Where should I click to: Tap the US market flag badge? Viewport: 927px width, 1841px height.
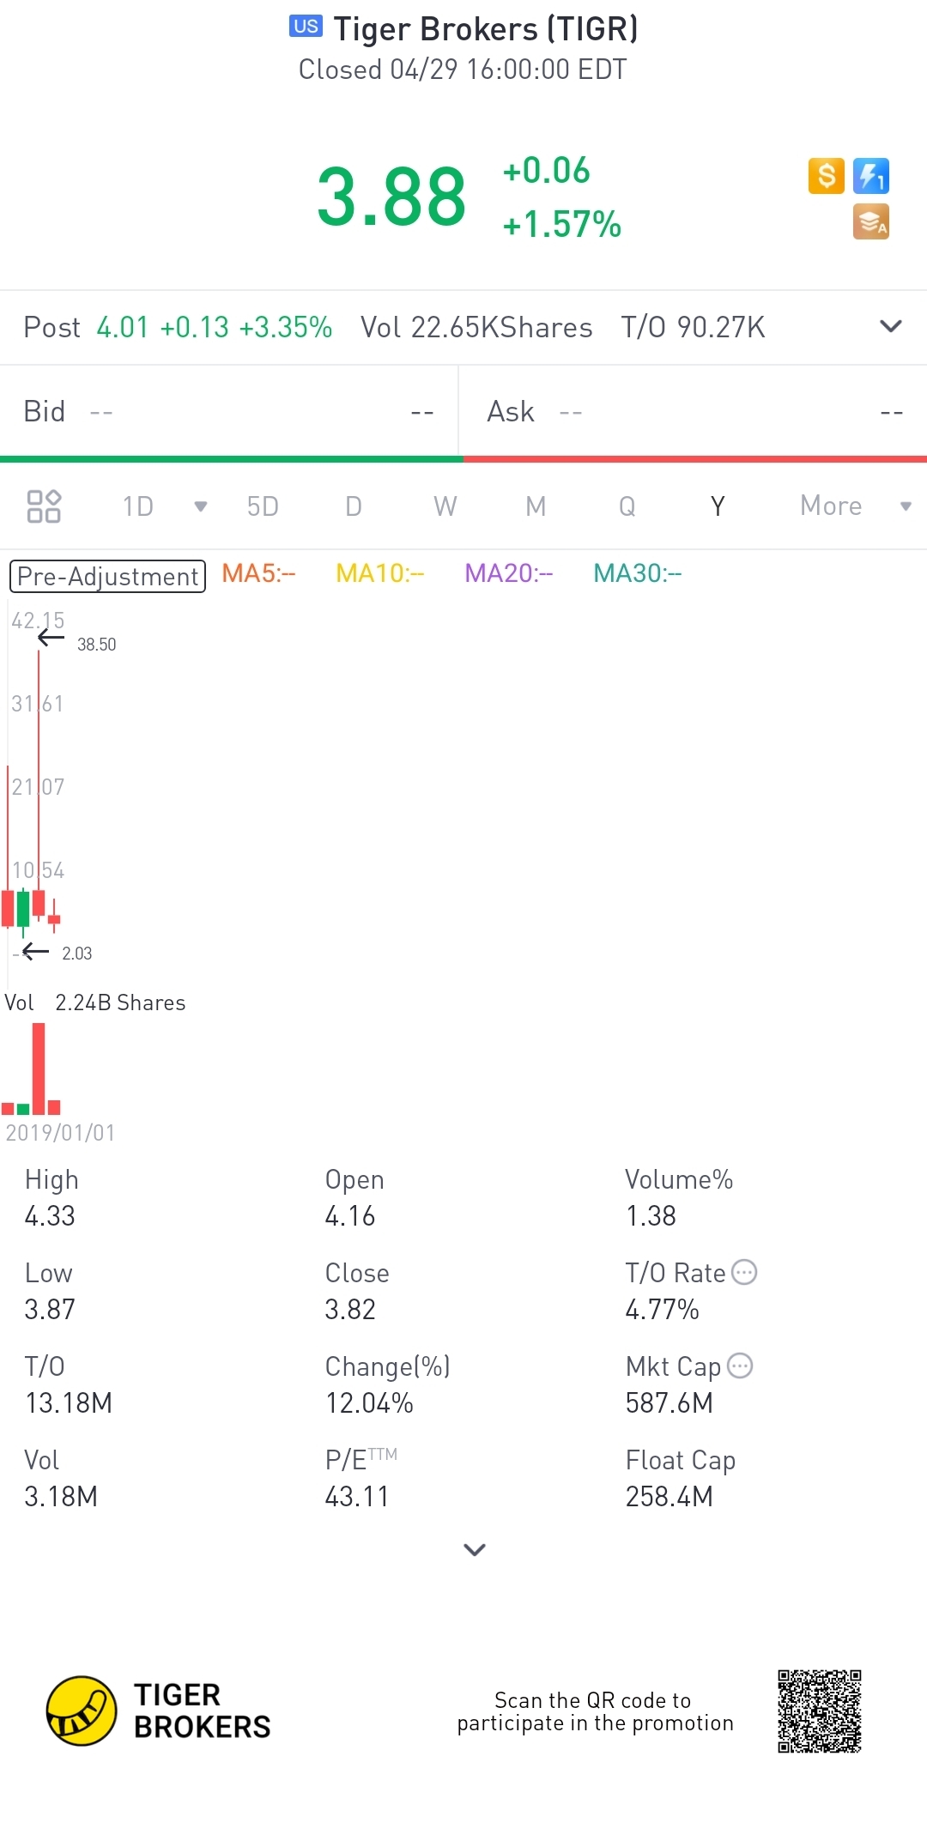point(306,27)
